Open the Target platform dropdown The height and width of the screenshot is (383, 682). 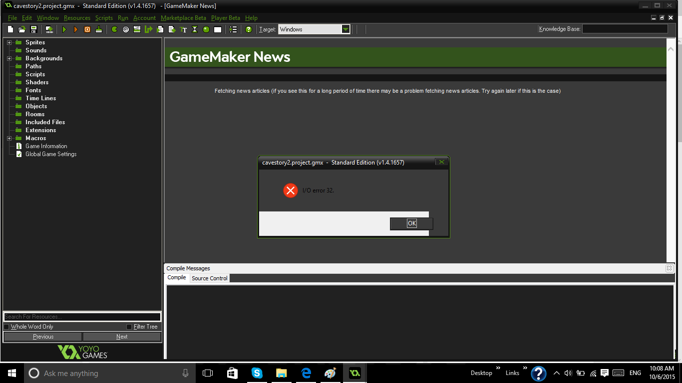pyautogui.click(x=345, y=29)
